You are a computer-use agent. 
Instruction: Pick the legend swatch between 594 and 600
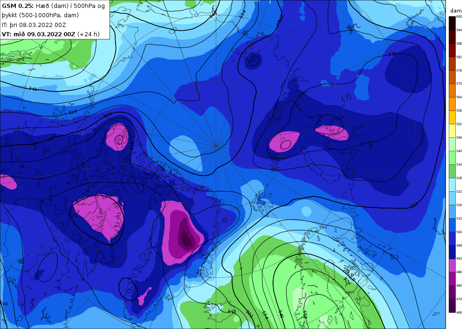click(452, 23)
